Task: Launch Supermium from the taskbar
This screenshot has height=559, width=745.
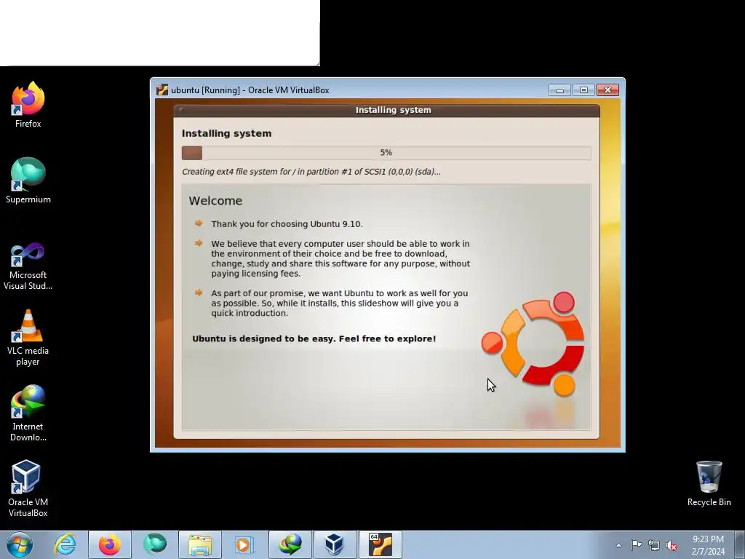Action: [155, 544]
